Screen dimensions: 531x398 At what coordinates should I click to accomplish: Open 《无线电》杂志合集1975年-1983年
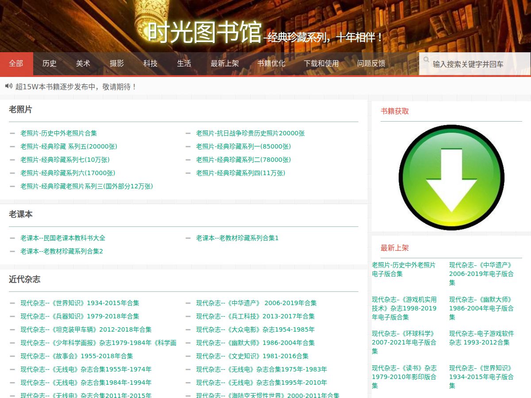[262, 369]
